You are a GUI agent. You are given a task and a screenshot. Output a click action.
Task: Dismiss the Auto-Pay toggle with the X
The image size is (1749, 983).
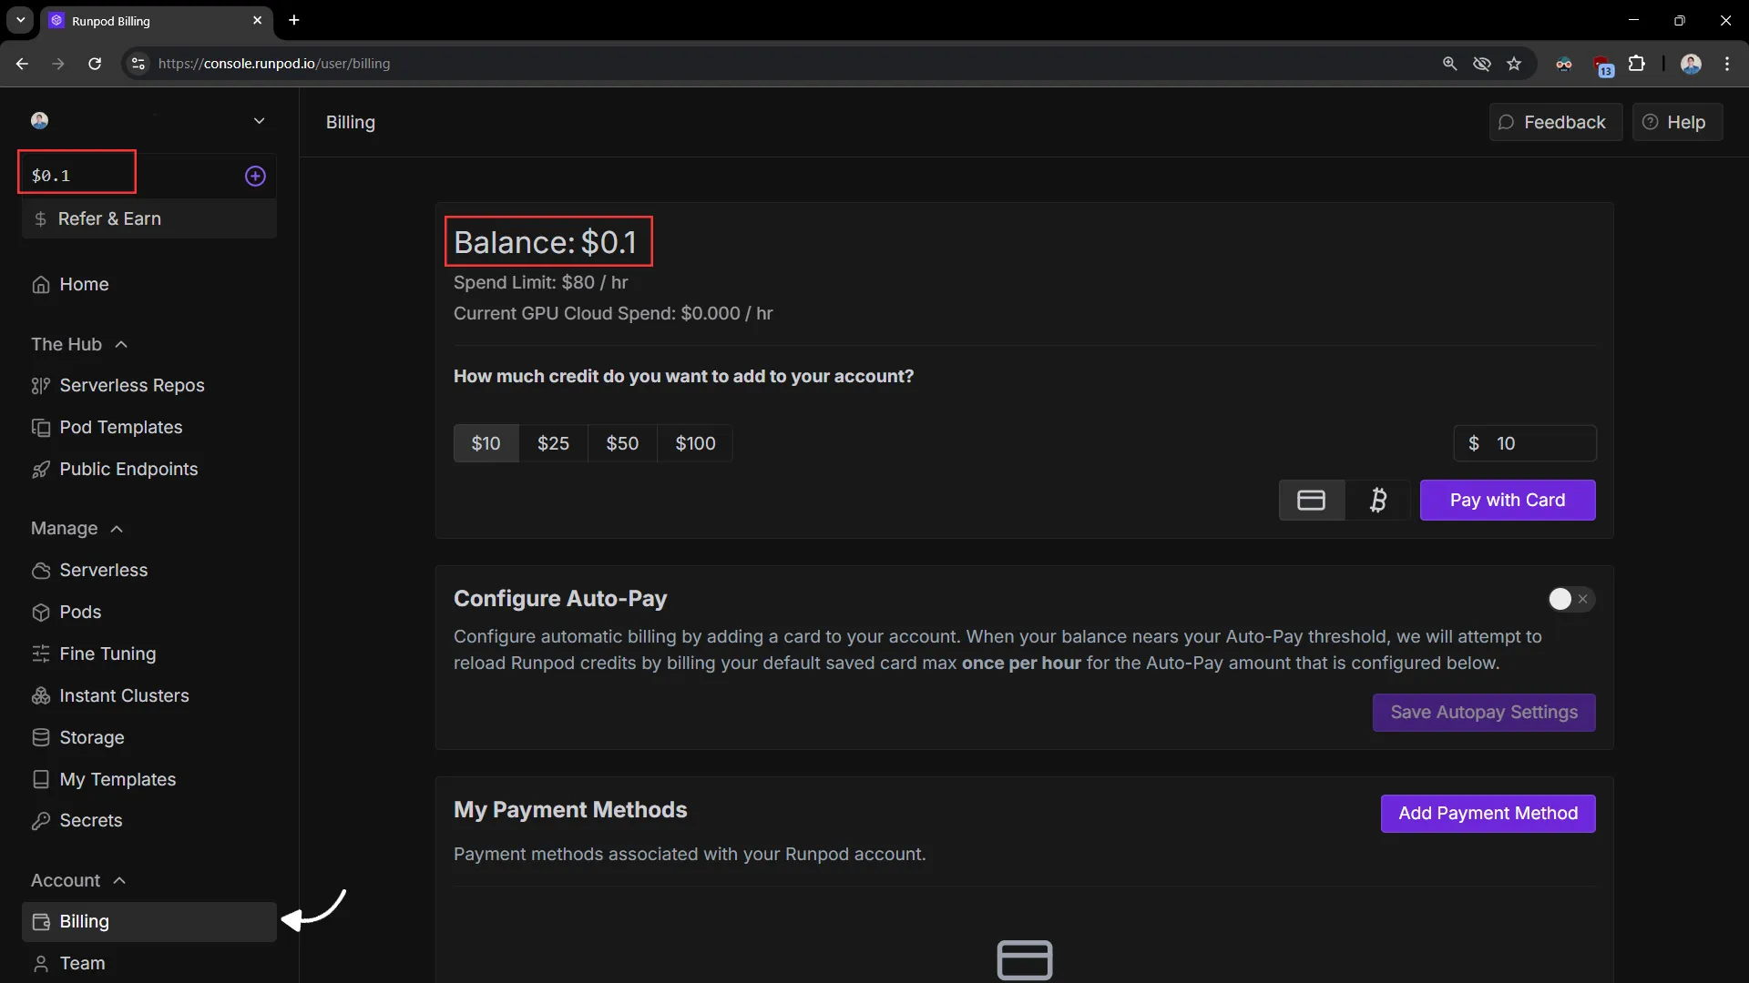[x=1585, y=599]
